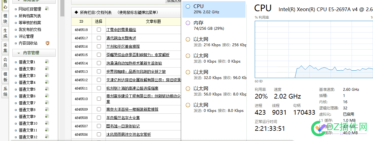Tick the checkbox for article ID 4845518

(x=99, y=30)
